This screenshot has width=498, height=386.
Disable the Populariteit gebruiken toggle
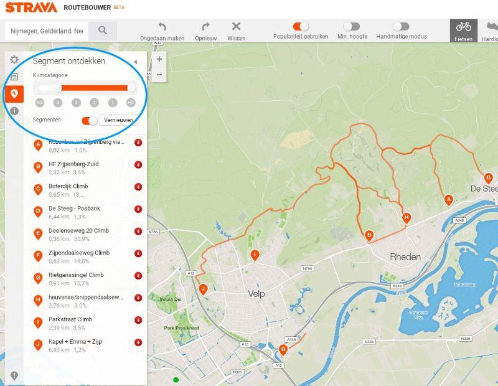(x=301, y=26)
